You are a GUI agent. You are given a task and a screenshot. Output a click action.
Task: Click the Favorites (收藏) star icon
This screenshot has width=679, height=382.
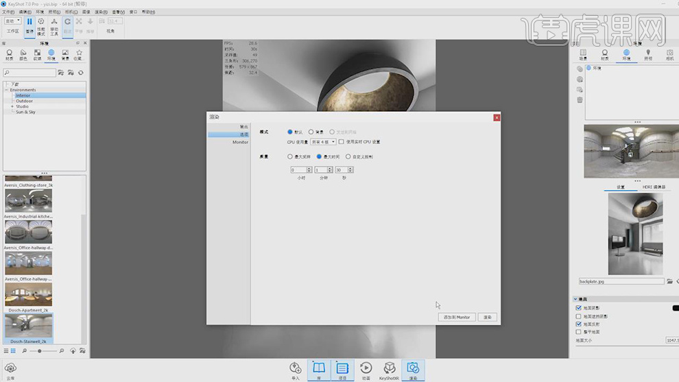tap(79, 53)
